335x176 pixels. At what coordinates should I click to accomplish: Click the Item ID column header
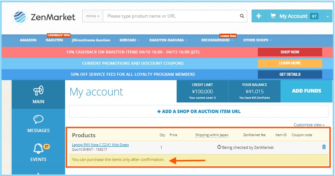[281, 135]
